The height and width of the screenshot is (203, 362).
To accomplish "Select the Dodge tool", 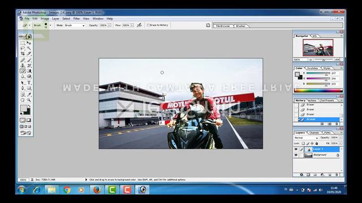I will coord(29,76).
